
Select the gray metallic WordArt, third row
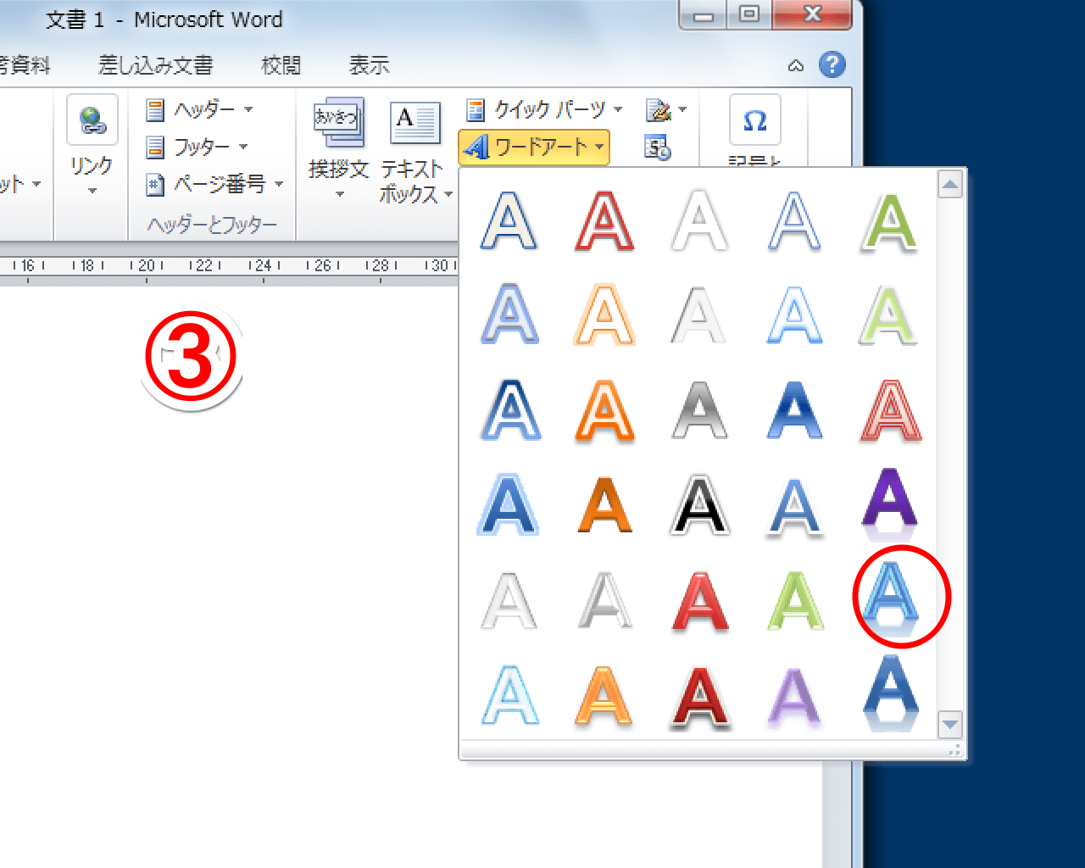pyautogui.click(x=699, y=411)
